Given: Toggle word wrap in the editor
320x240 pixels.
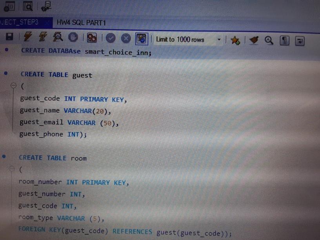Looking at the screenshot, I should click(299, 39).
